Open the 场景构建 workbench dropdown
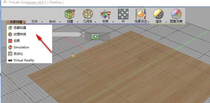This screenshot has height=103, width=210. 16,22
